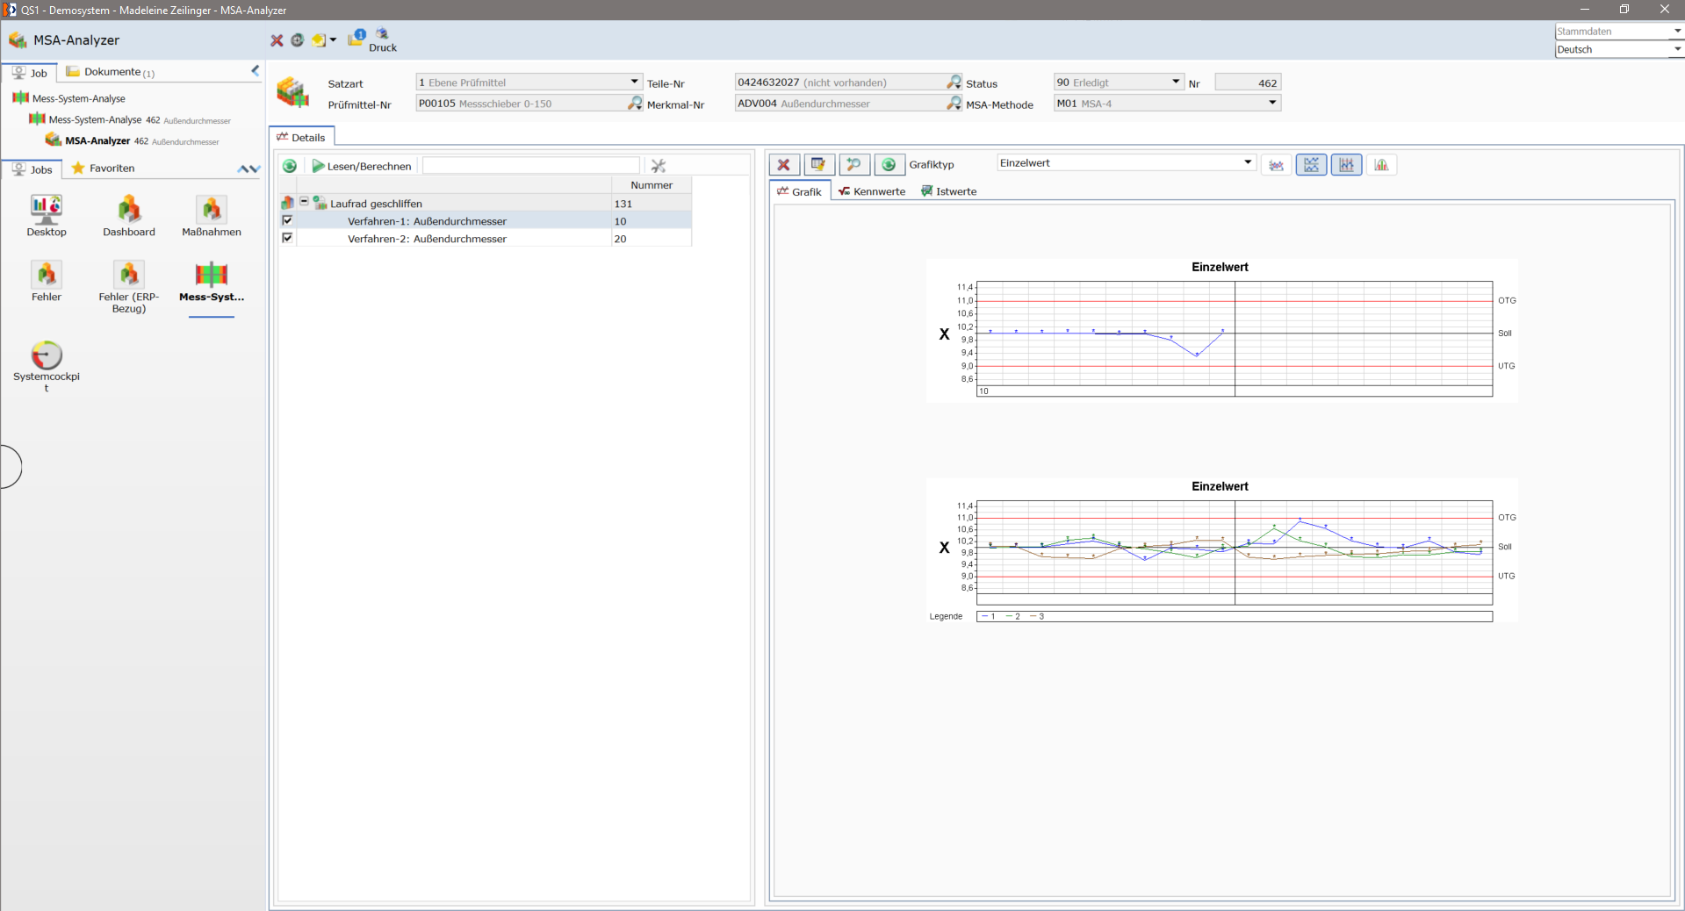Open the MSA-Methode dropdown
The height and width of the screenshot is (911, 1685).
pyautogui.click(x=1272, y=104)
